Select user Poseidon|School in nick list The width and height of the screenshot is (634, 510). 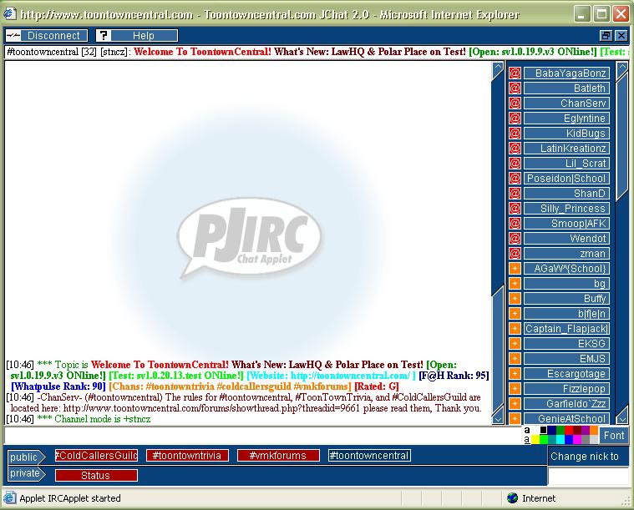[x=566, y=179]
